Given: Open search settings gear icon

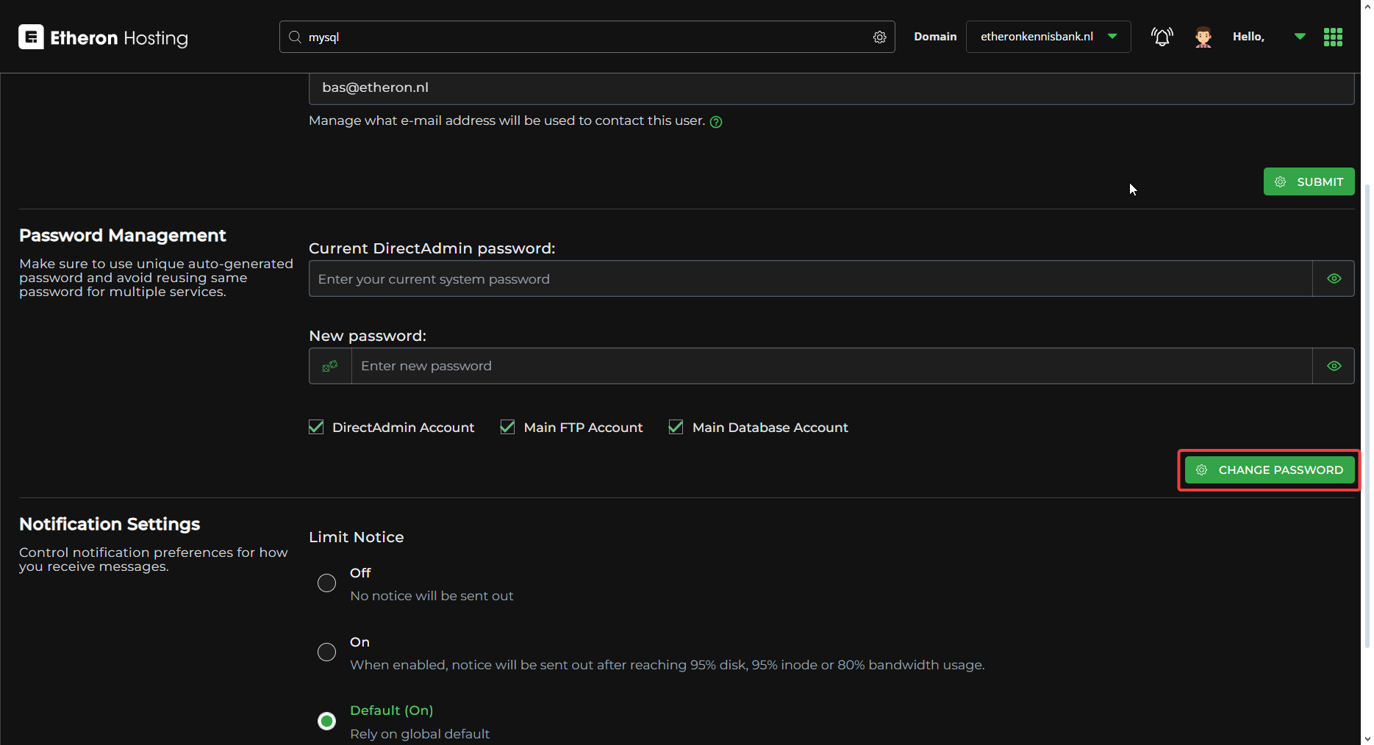Looking at the screenshot, I should coord(879,37).
